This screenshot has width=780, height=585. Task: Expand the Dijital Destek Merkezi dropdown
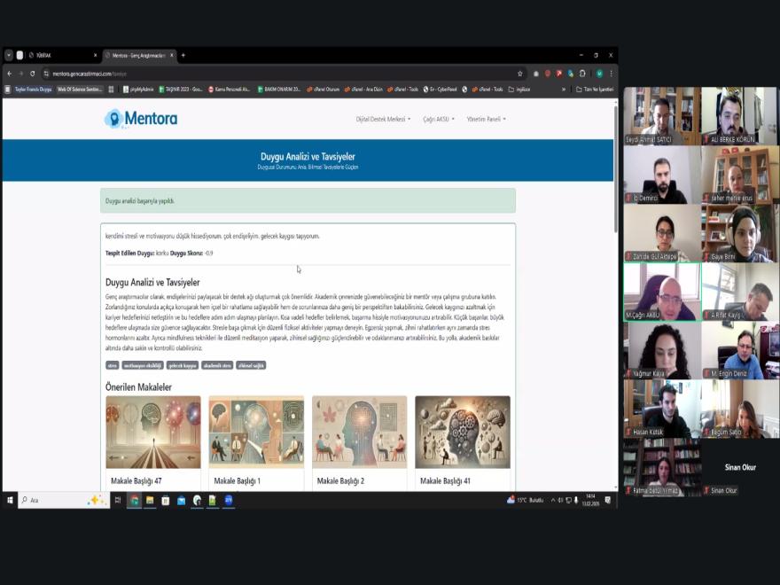(x=383, y=119)
